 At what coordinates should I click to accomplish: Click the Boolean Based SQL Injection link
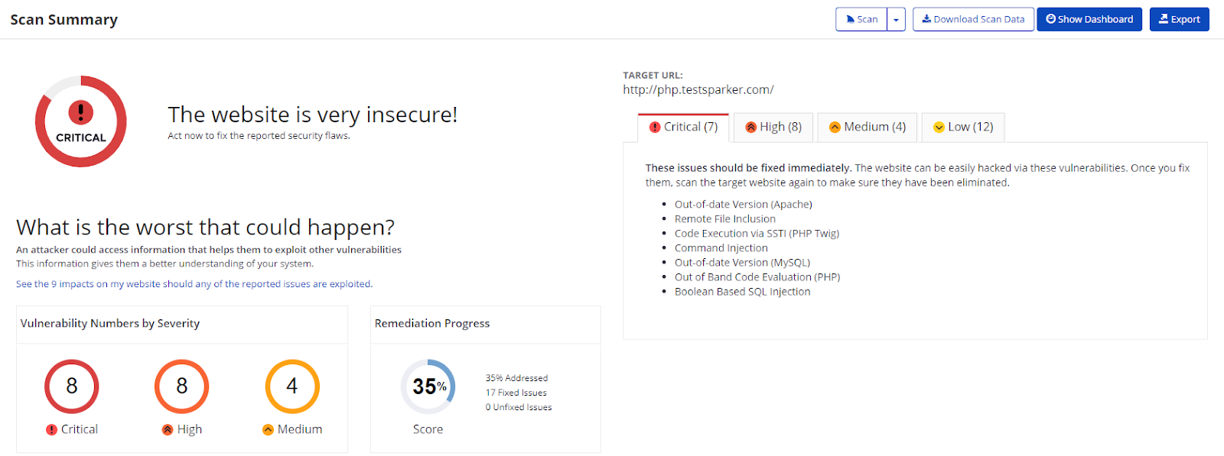(x=742, y=292)
